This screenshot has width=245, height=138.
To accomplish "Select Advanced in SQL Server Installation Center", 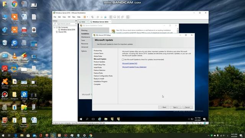I will point(85,47).
